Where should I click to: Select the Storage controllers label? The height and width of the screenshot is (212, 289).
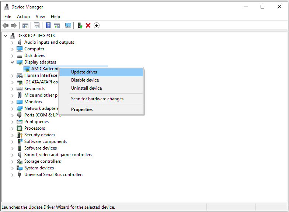pyautogui.click(x=43, y=161)
